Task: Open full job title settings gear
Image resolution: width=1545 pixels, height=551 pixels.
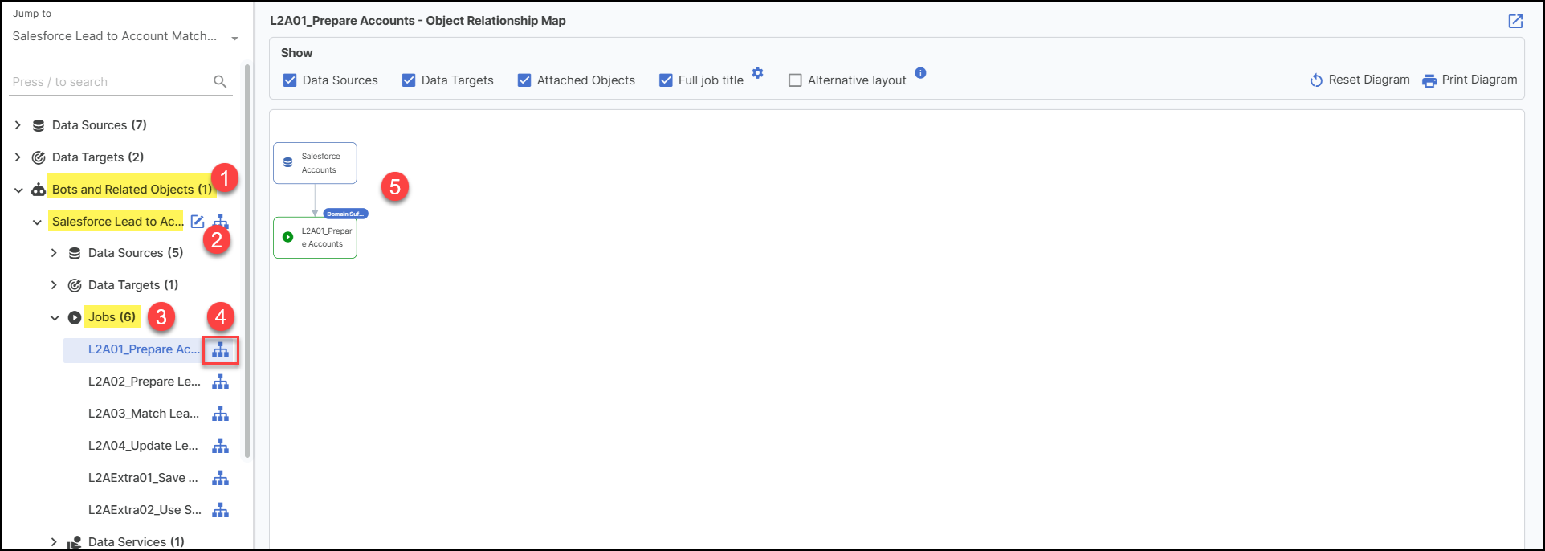Action: coord(757,73)
